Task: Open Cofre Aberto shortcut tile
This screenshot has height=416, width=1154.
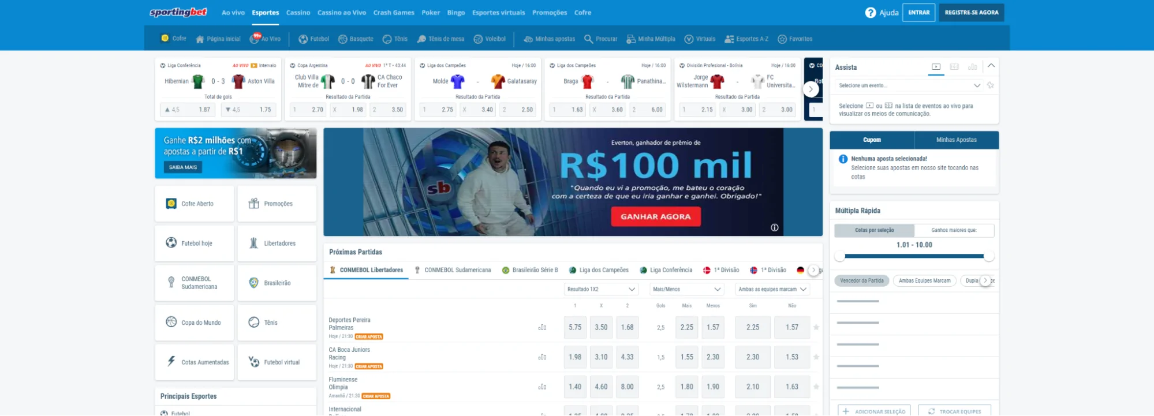Action: [x=195, y=204]
